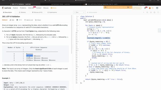161x90 pixels.
Task: Open the LeetCode logo home link
Action: point(7,8)
